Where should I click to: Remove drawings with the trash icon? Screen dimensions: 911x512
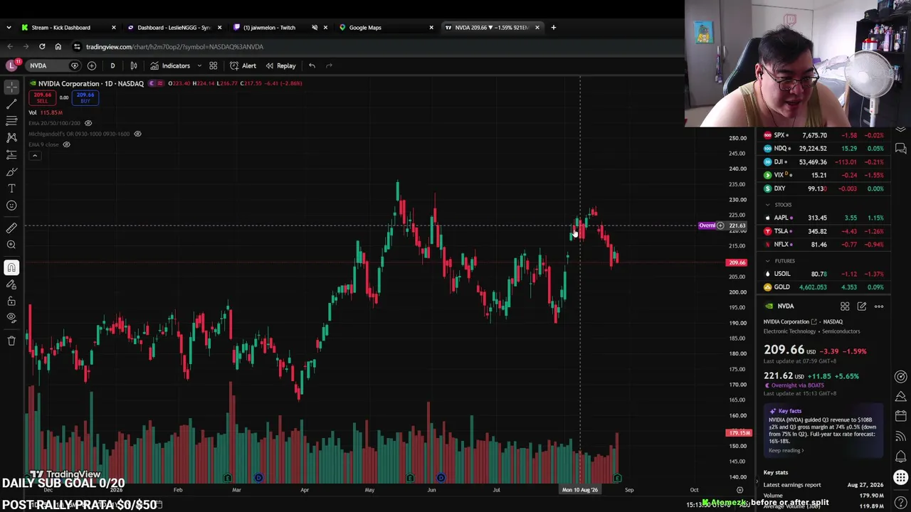click(x=11, y=341)
